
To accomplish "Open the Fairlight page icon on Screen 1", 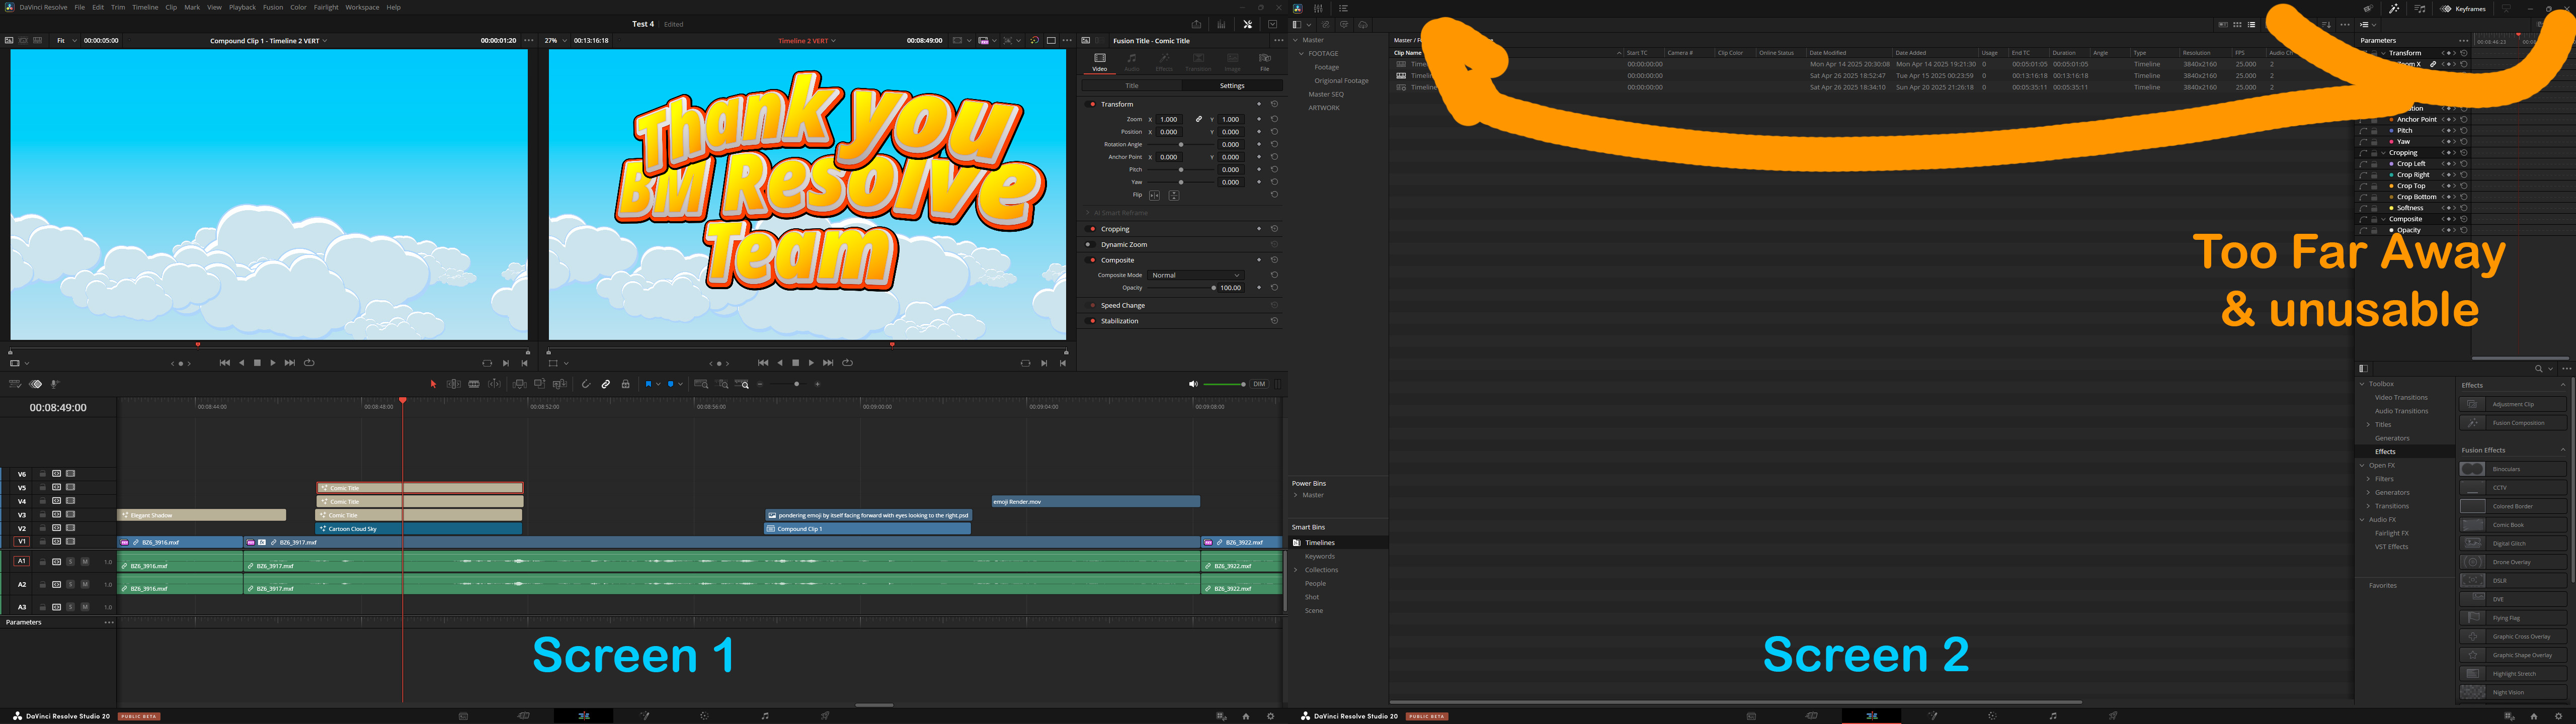I will (x=765, y=716).
